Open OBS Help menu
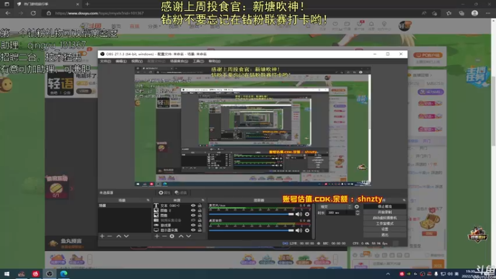This screenshot has height=279, width=496. 214,61
